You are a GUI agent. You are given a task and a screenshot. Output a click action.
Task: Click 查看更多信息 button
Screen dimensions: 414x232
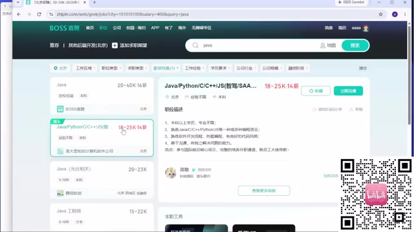pyautogui.click(x=264, y=191)
